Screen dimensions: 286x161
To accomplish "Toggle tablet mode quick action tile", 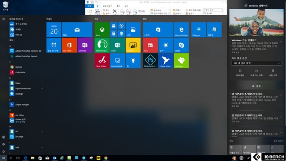I will point(236,149).
